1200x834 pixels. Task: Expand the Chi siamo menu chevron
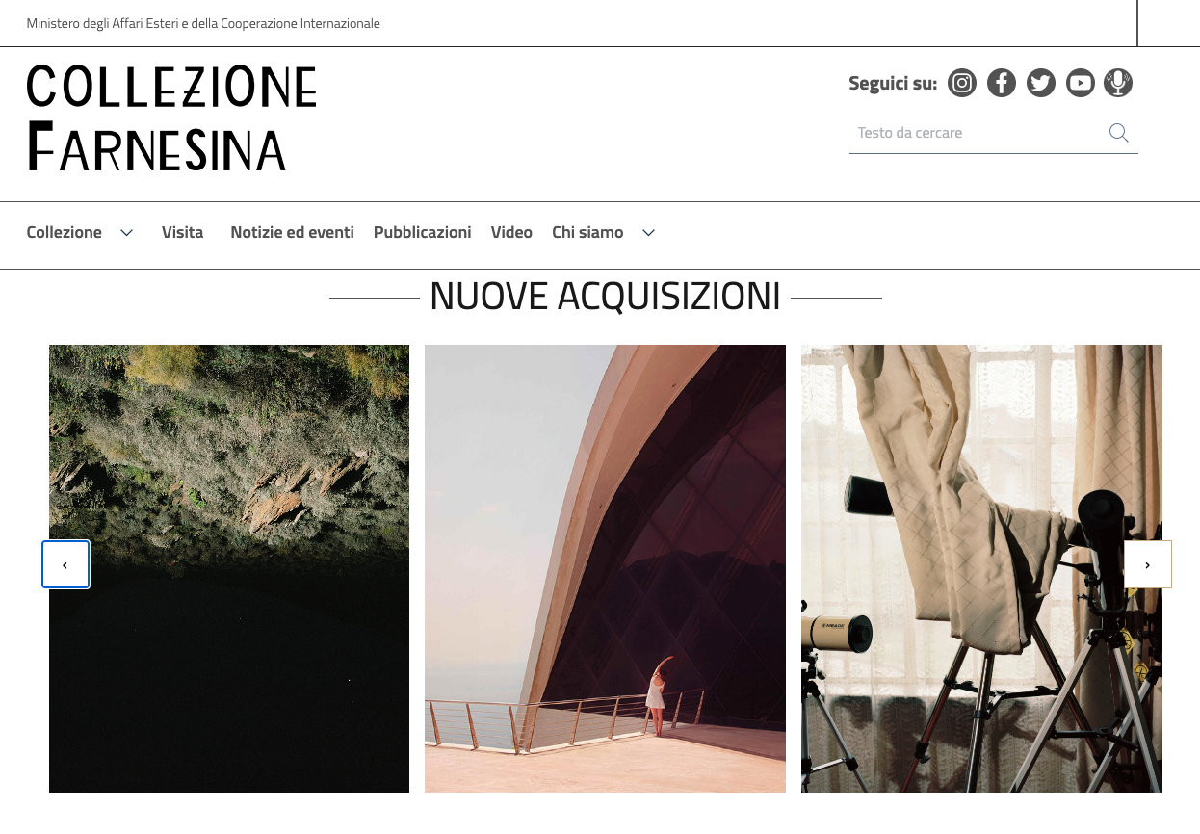[649, 233]
